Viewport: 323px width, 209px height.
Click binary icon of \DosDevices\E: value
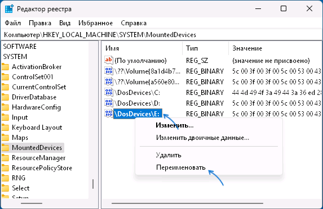(x=109, y=113)
